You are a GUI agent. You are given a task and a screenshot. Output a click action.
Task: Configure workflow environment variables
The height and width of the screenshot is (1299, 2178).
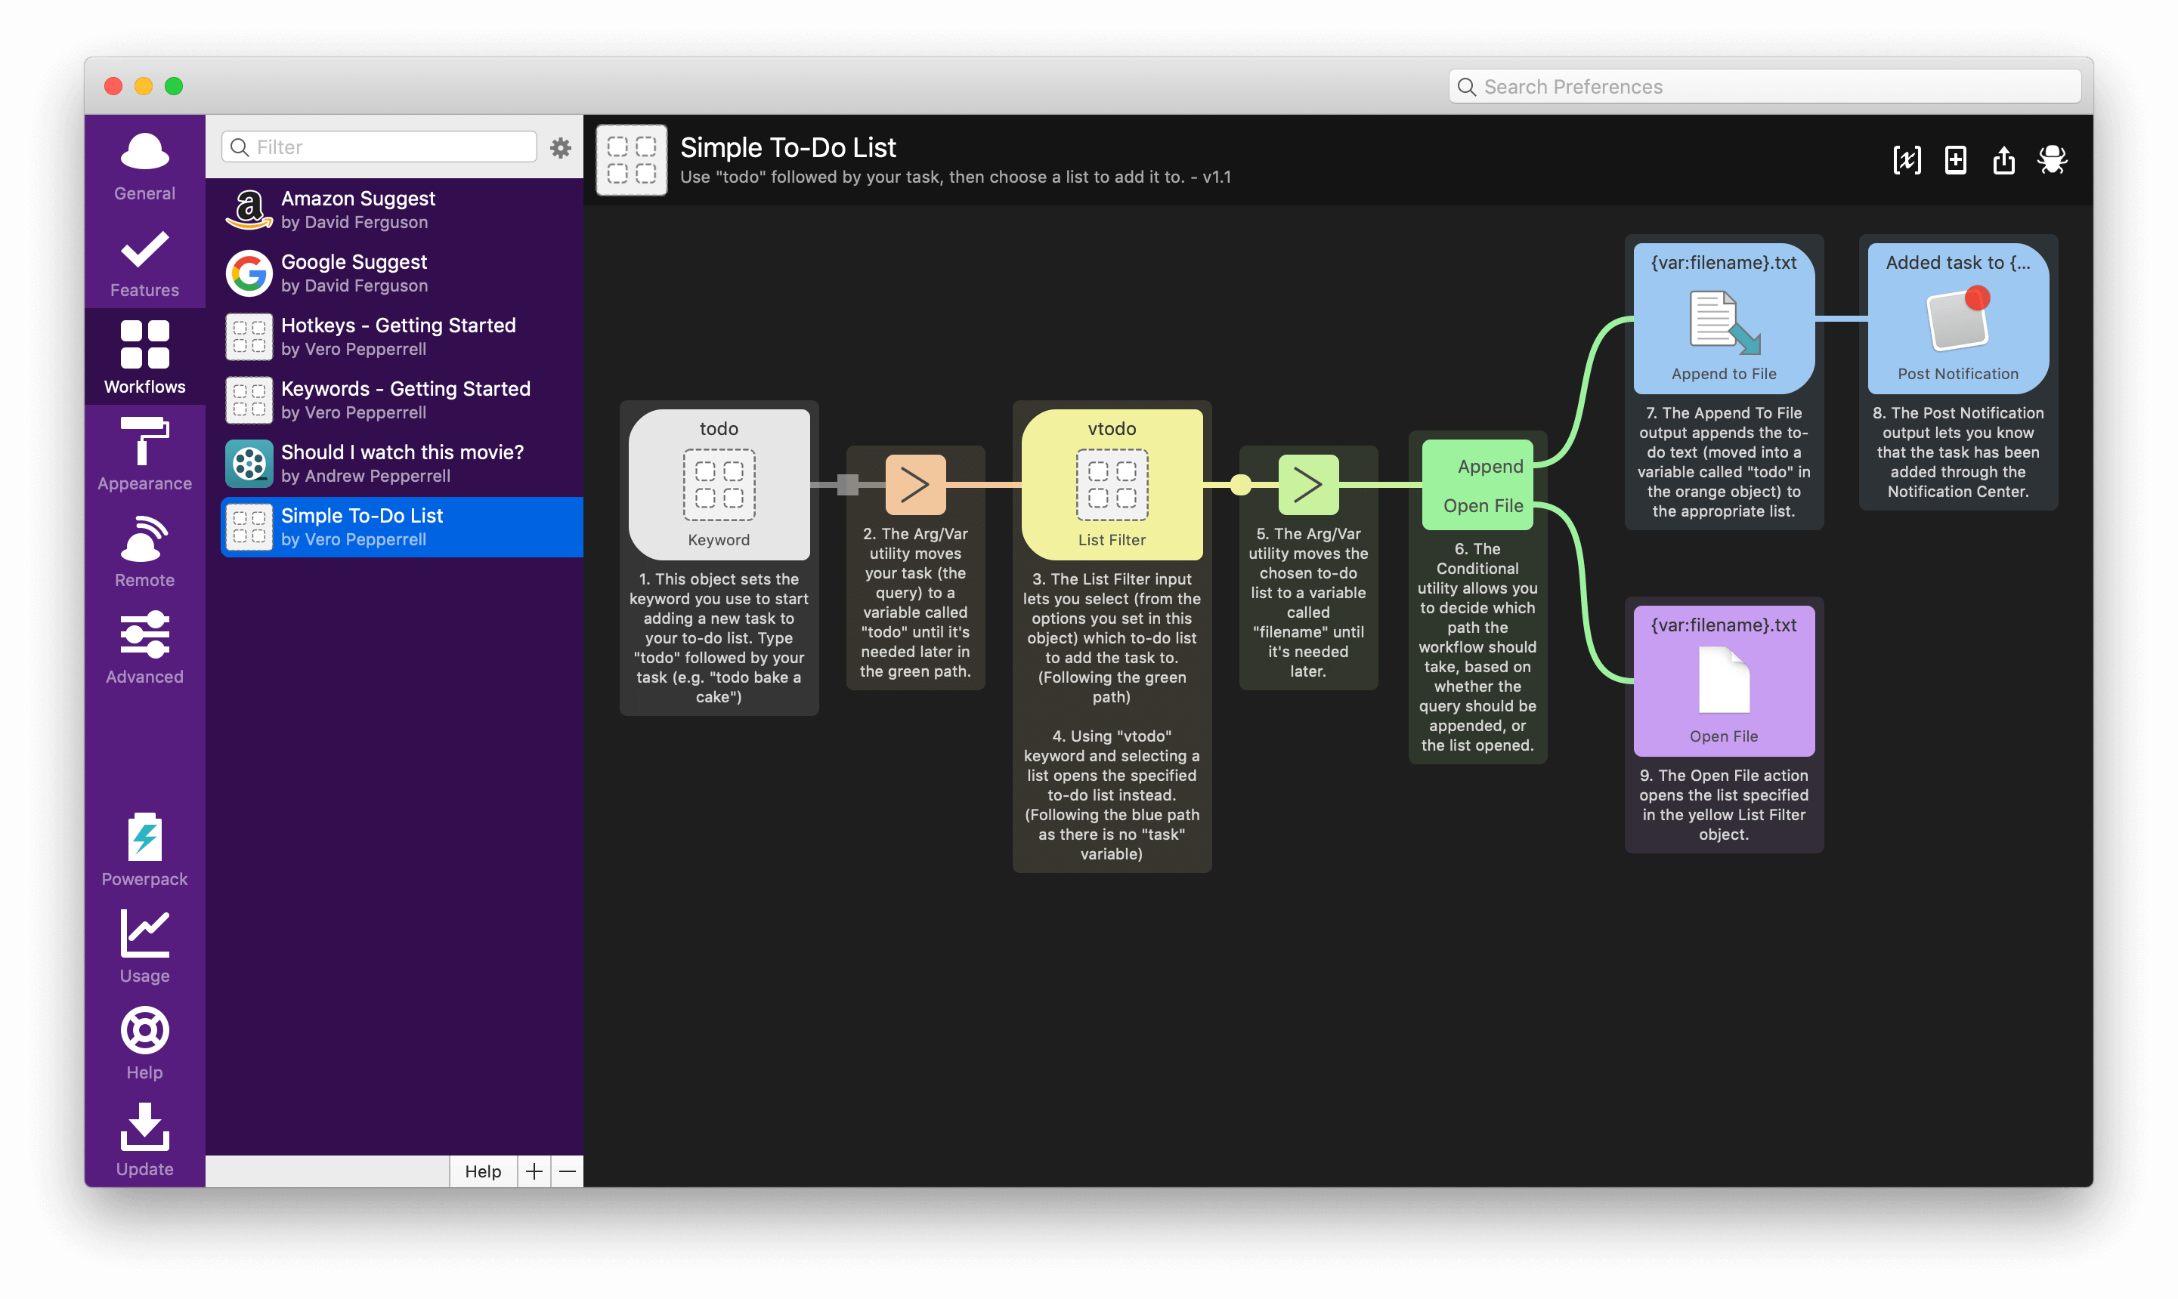coord(1907,160)
